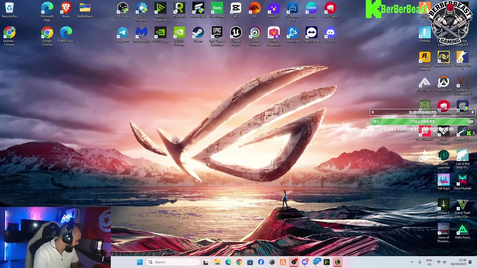Launch NVIDIA GeForce shortcut
Viewport: 477px width, 268px height.
(179, 36)
